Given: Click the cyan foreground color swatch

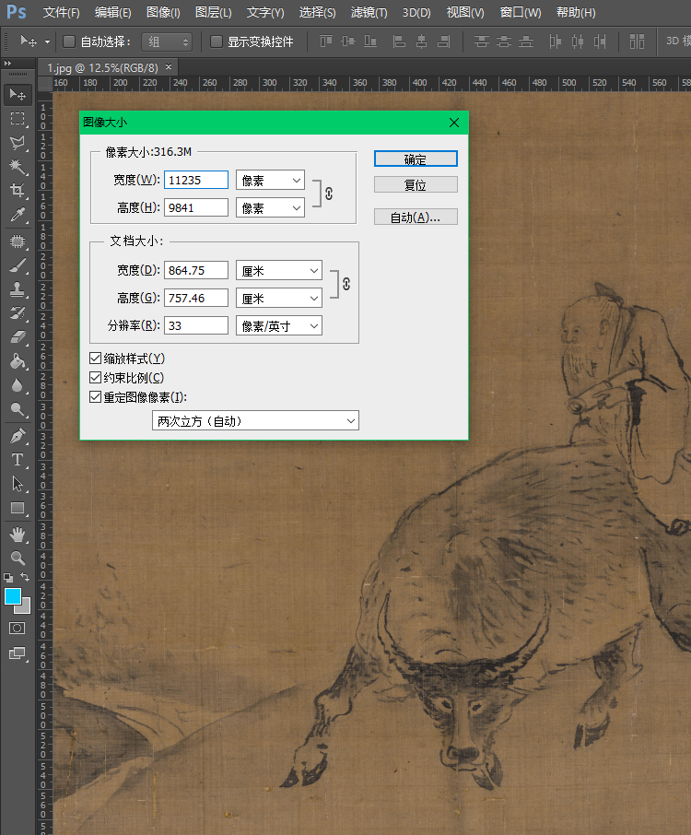Looking at the screenshot, I should (x=12, y=596).
